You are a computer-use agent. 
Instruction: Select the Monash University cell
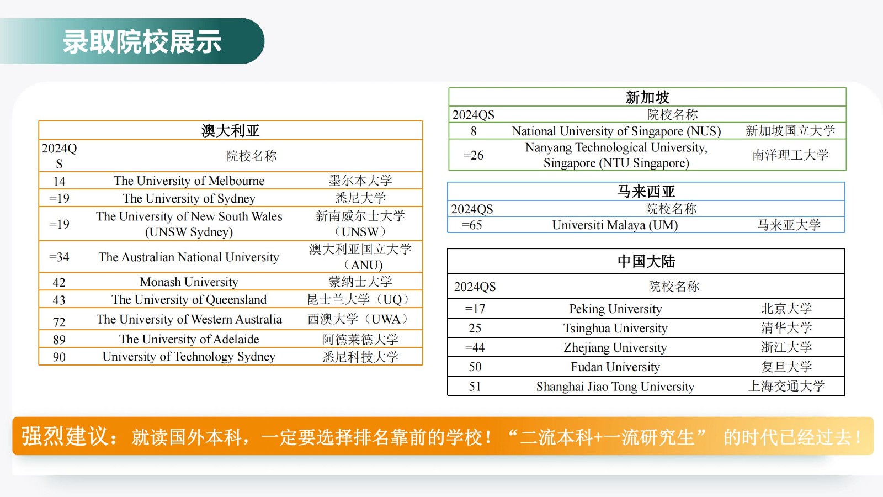(189, 282)
